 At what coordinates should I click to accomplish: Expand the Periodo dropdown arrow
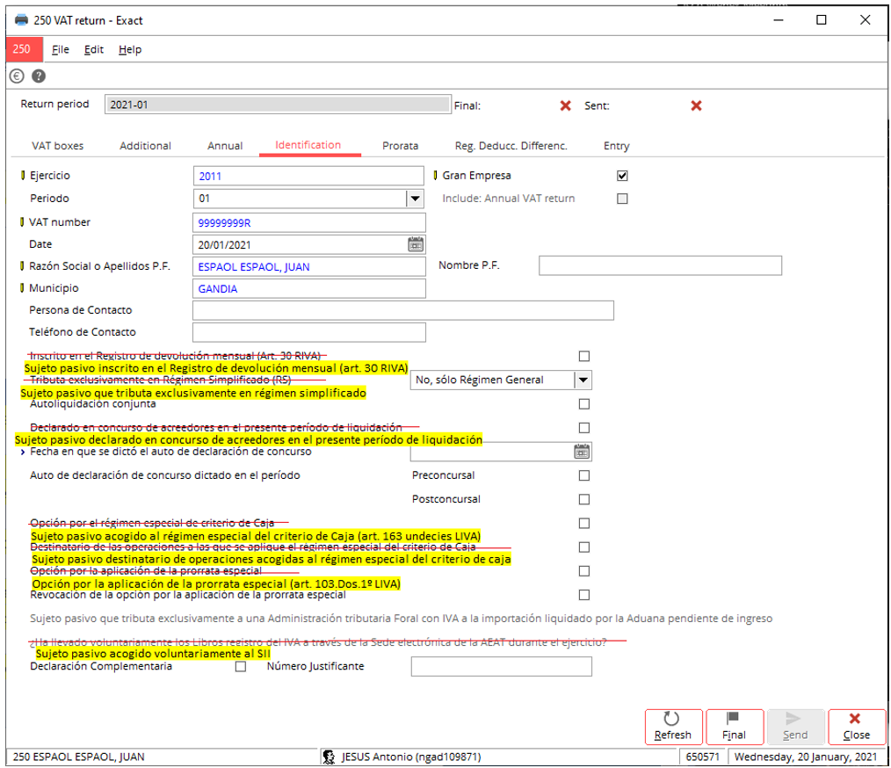[416, 199]
